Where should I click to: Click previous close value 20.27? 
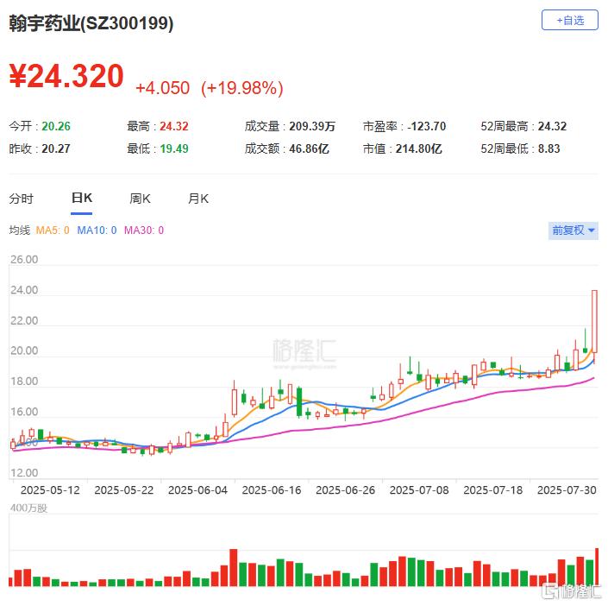point(56,148)
